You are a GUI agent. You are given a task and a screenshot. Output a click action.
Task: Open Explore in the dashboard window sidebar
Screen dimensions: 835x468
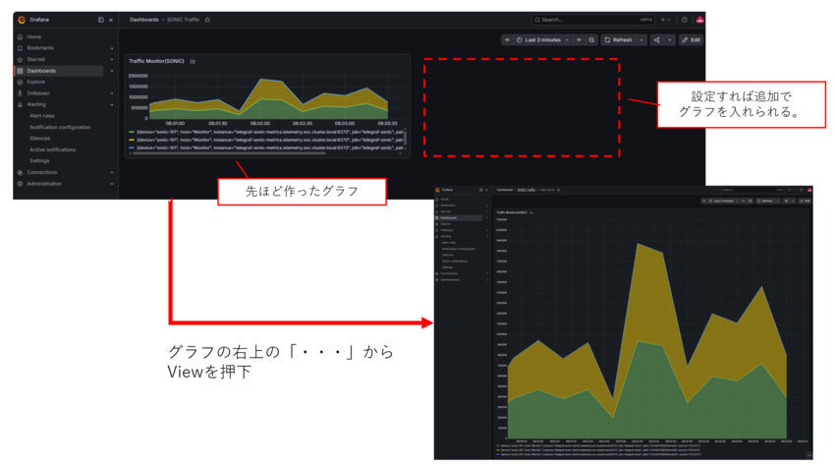point(36,82)
